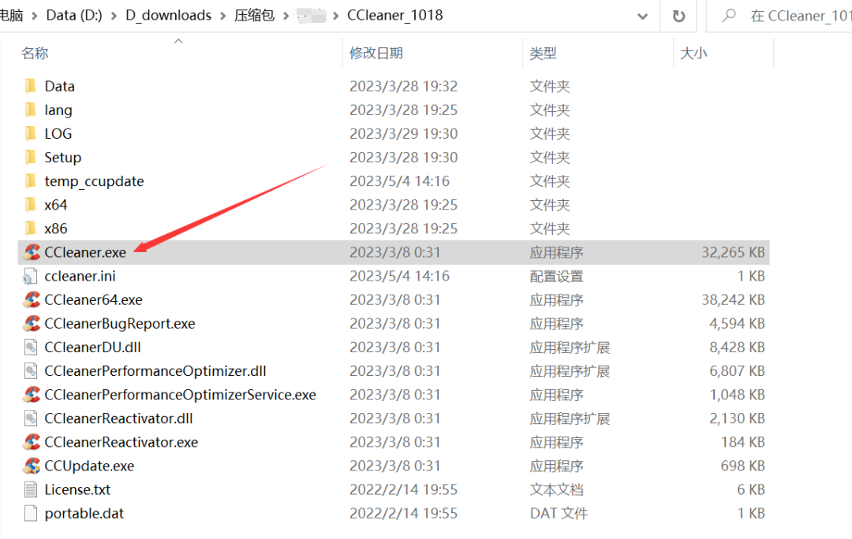This screenshot has height=539, width=852.
Task: Go to 压缩包 in breadcrumb
Action: tap(254, 15)
